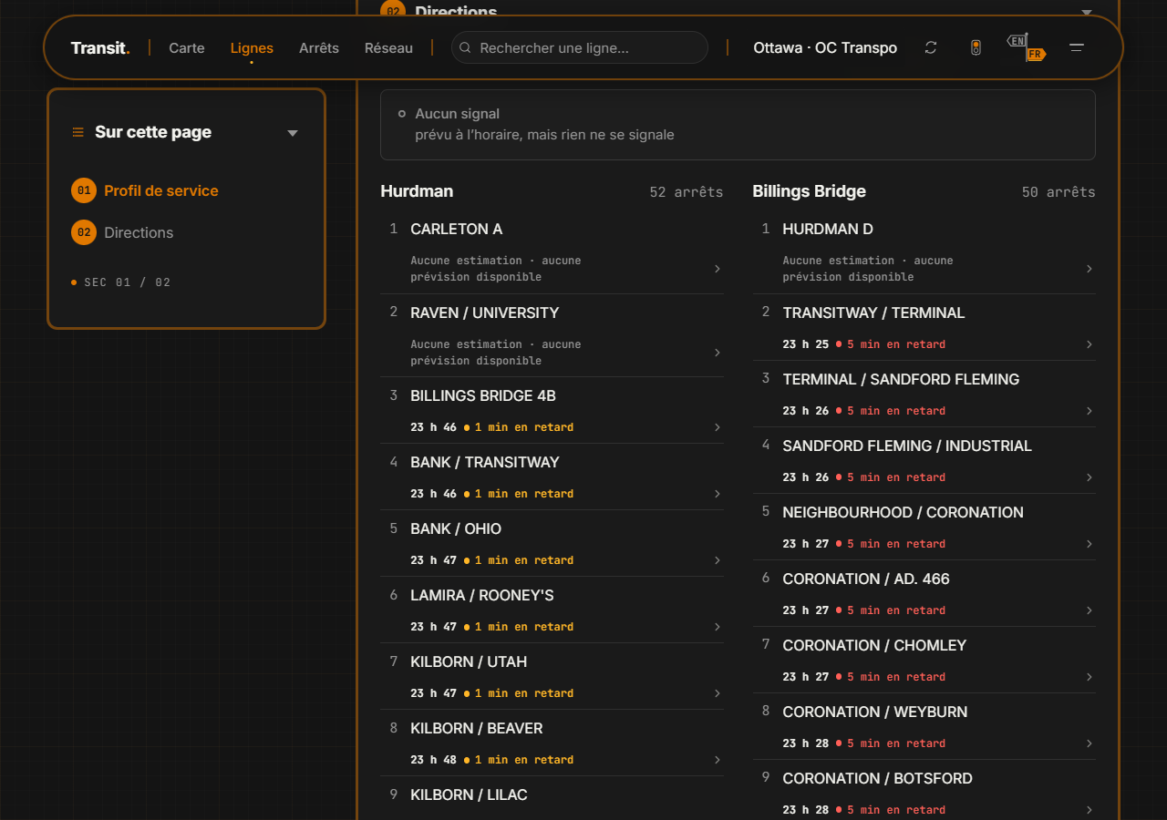Open the Carte navigation tab
Viewport: 1167px width, 820px height.
(x=187, y=47)
